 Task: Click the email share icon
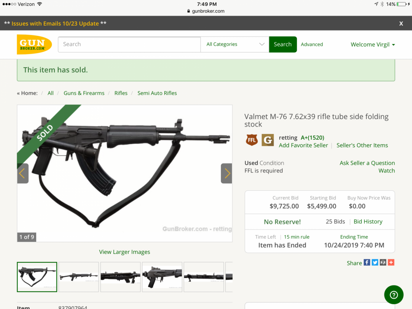point(383,262)
